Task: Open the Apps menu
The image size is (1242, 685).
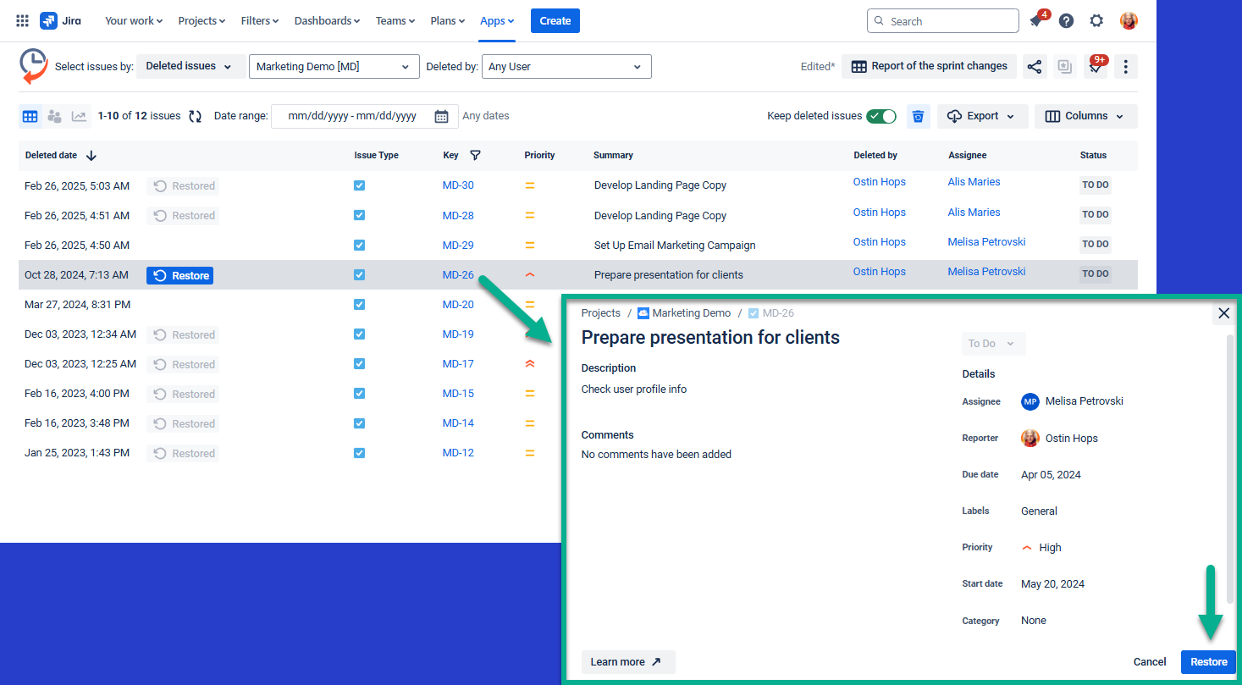Action: pyautogui.click(x=496, y=20)
